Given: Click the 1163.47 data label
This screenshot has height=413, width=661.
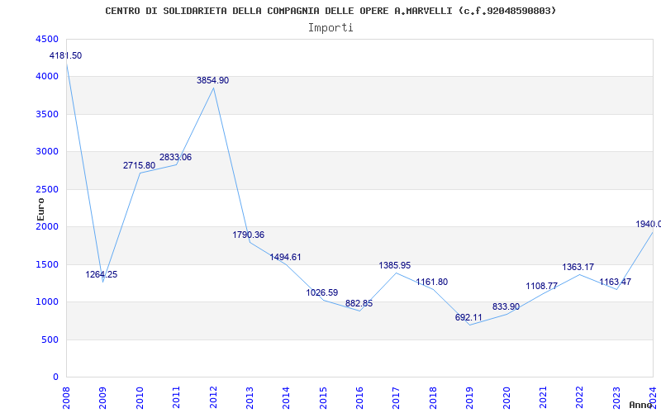Looking at the screenshot, I should (x=616, y=282).
